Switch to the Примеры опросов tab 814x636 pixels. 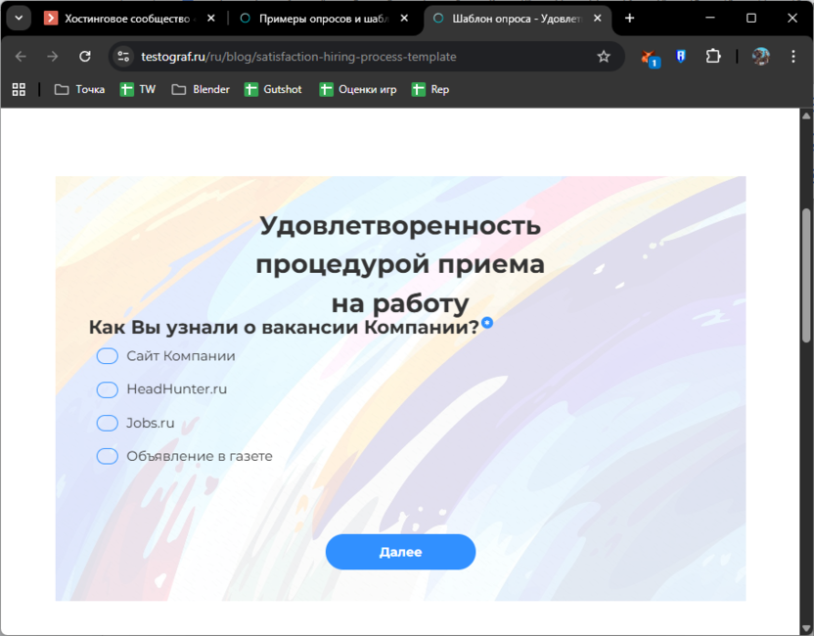click(311, 18)
